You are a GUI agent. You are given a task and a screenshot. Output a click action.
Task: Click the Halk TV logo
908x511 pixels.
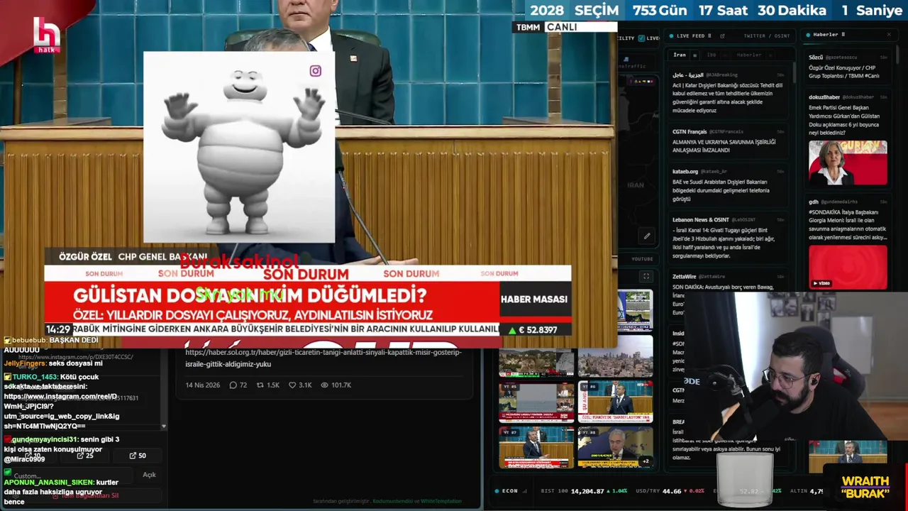point(47,35)
